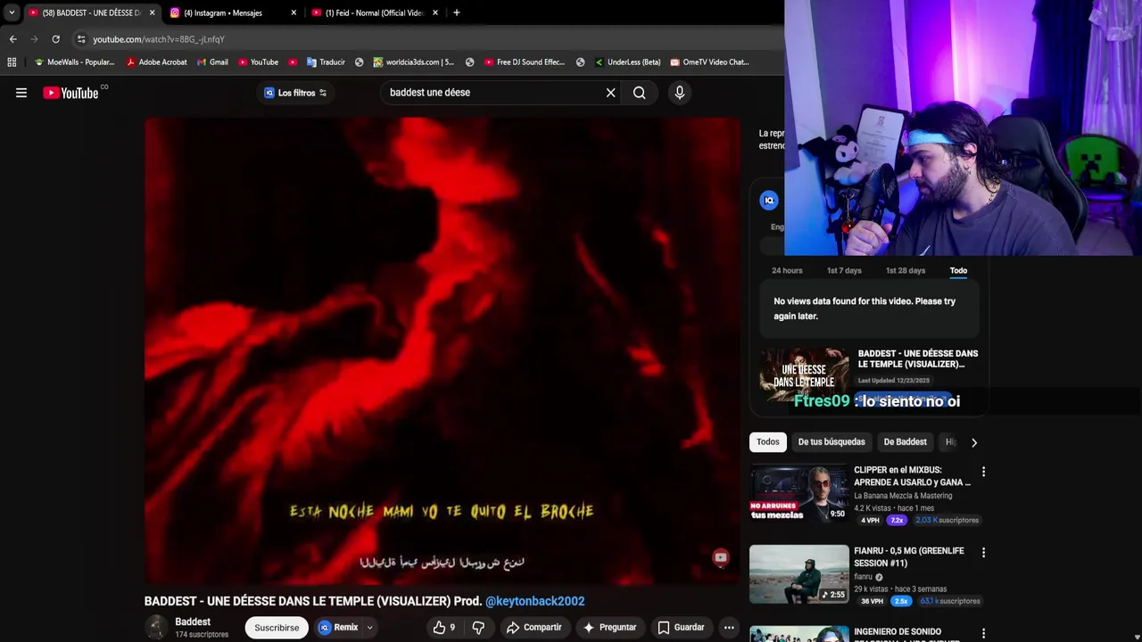Open the YouTube bookmark
Viewport: 1142px width, 642px height.
(x=258, y=62)
